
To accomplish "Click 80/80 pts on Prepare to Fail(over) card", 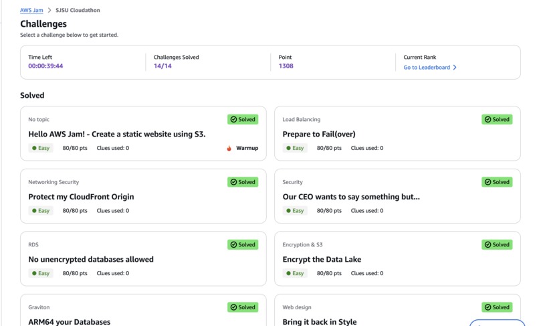I will 329,148.
